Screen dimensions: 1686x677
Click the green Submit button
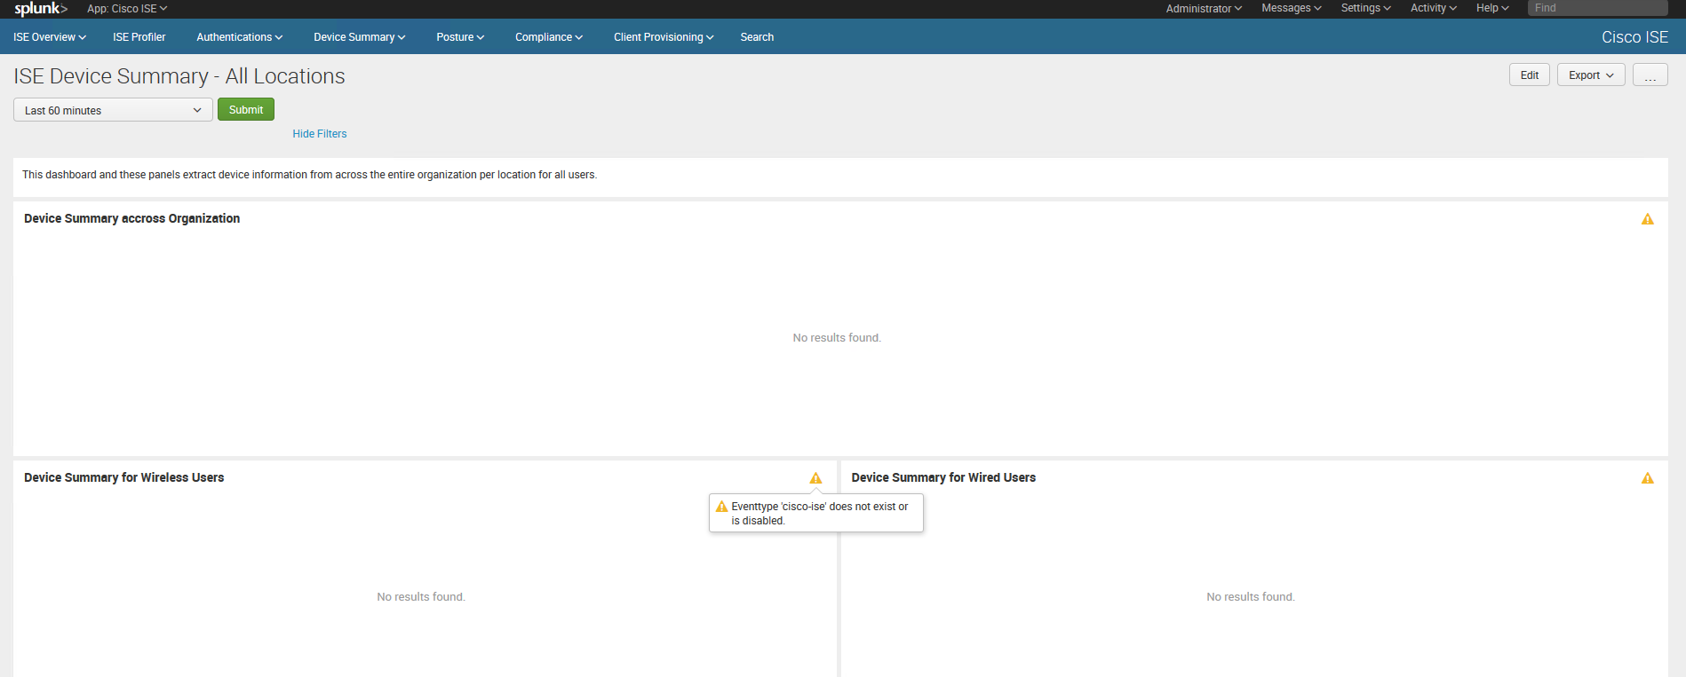click(246, 110)
